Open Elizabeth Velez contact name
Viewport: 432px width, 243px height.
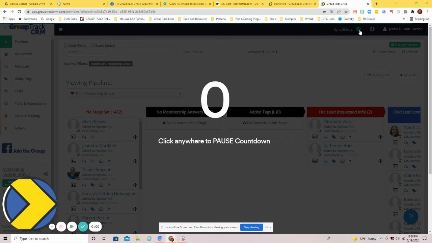coord(338,122)
